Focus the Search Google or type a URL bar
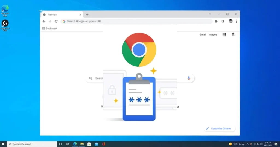 pyautogui.click(x=137, y=21)
